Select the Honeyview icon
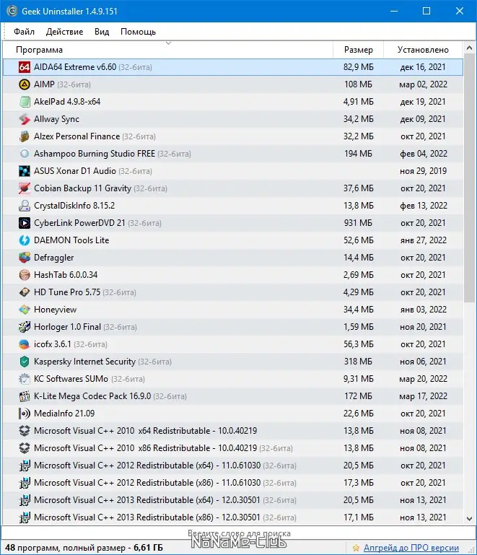 click(25, 310)
